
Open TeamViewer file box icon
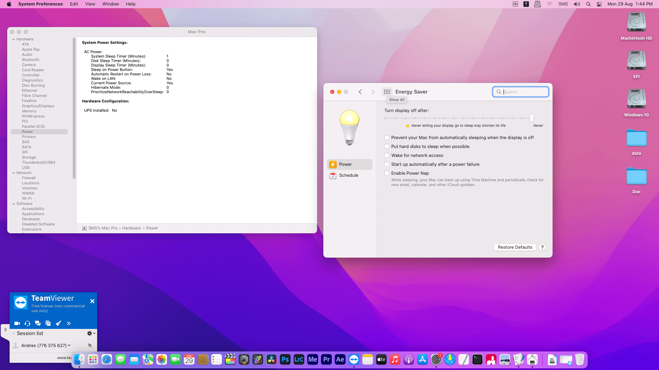pyautogui.click(x=48, y=323)
